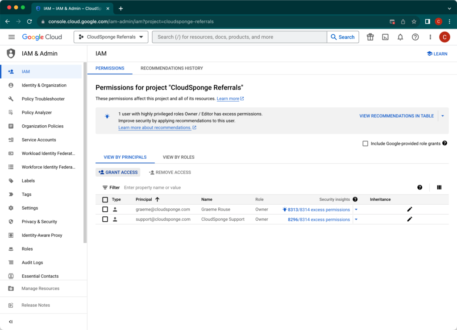Open Learn more about recommendations link

pyautogui.click(x=158, y=128)
